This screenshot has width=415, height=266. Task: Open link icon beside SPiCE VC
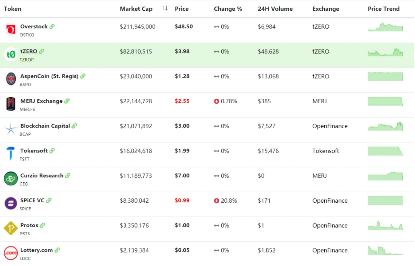tap(49, 200)
